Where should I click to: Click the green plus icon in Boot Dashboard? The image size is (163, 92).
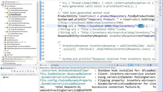point(33,71)
